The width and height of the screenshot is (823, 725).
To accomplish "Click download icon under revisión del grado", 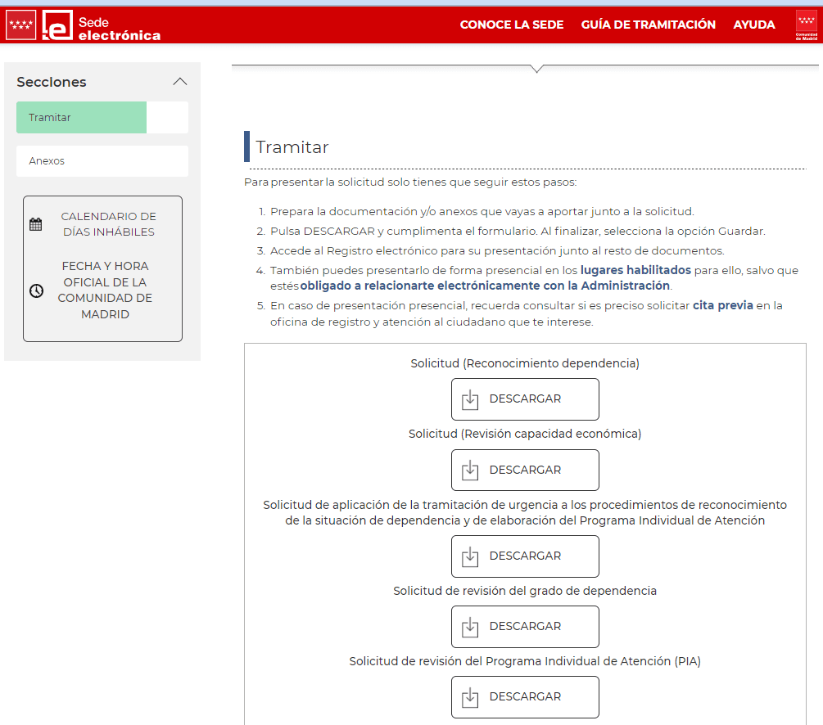I will pos(470,627).
